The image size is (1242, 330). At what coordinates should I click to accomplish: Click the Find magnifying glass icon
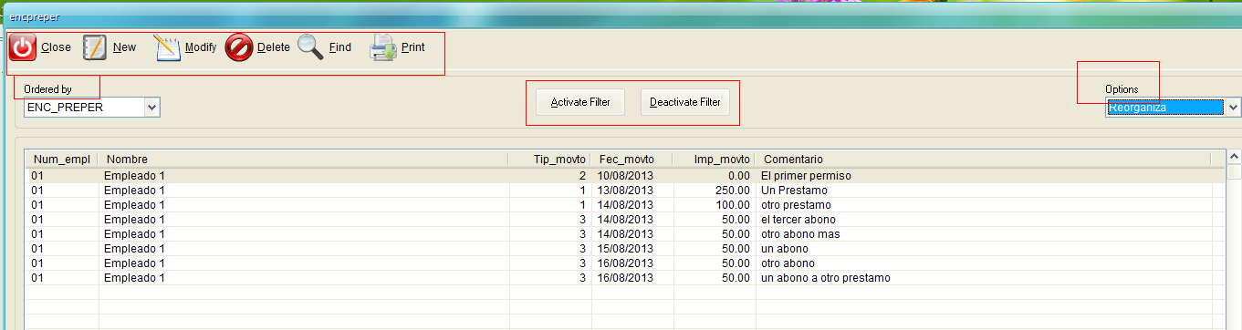click(310, 47)
